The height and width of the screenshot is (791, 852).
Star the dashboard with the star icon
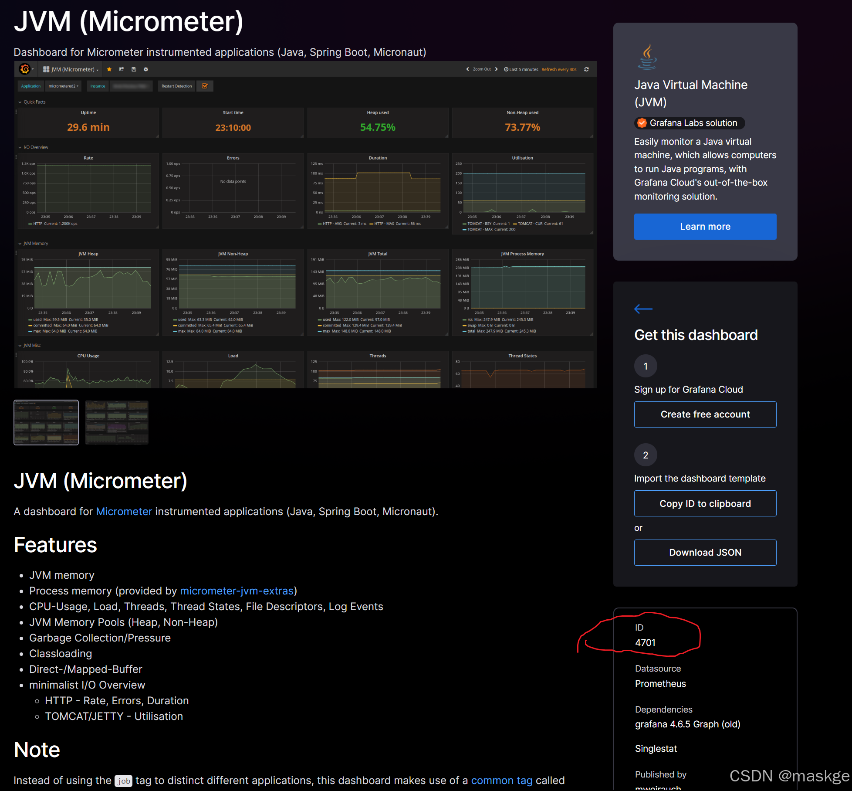(109, 69)
